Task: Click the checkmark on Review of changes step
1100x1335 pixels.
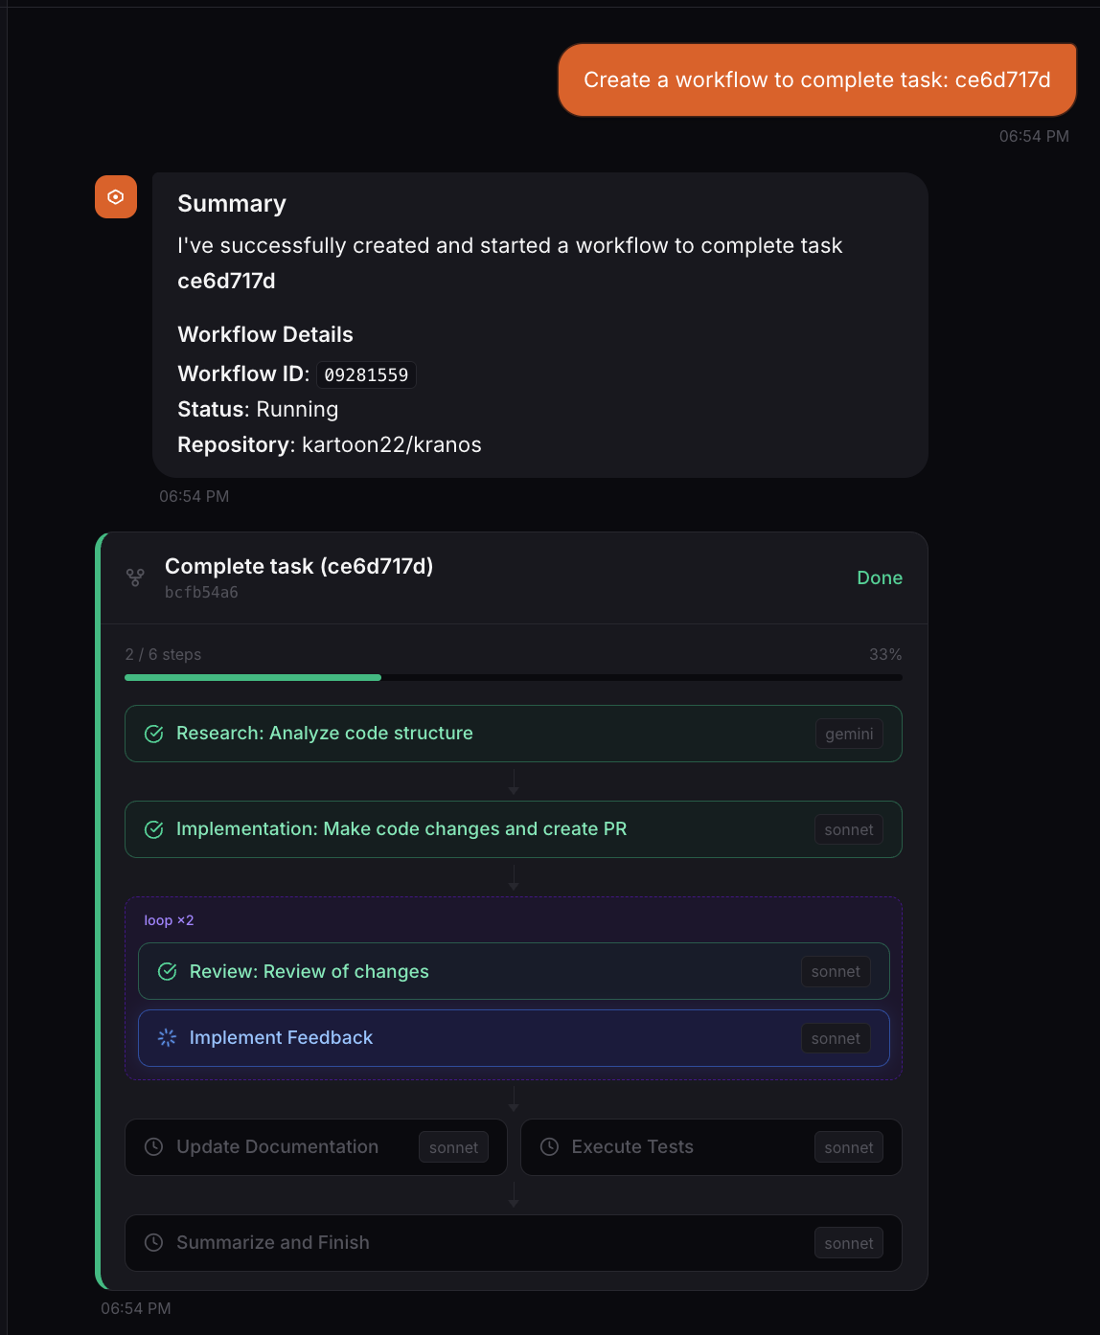Action: click(167, 971)
